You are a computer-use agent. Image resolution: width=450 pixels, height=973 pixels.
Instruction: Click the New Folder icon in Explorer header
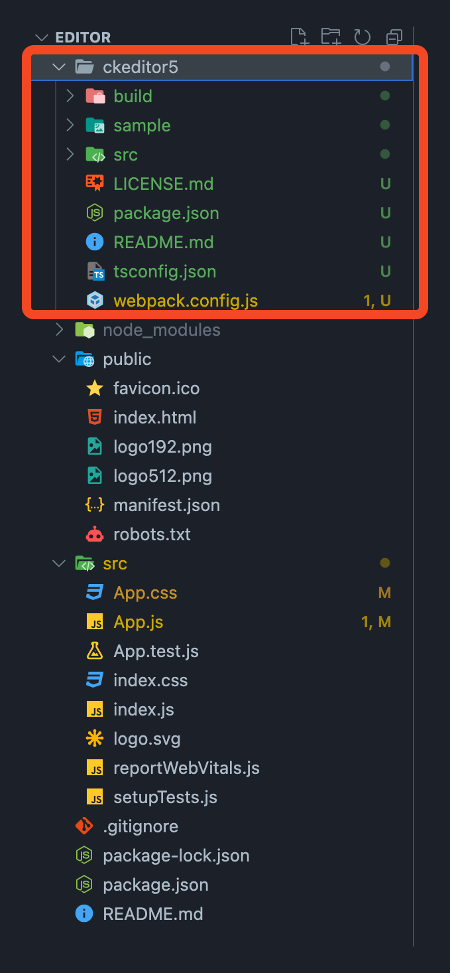coord(331,37)
